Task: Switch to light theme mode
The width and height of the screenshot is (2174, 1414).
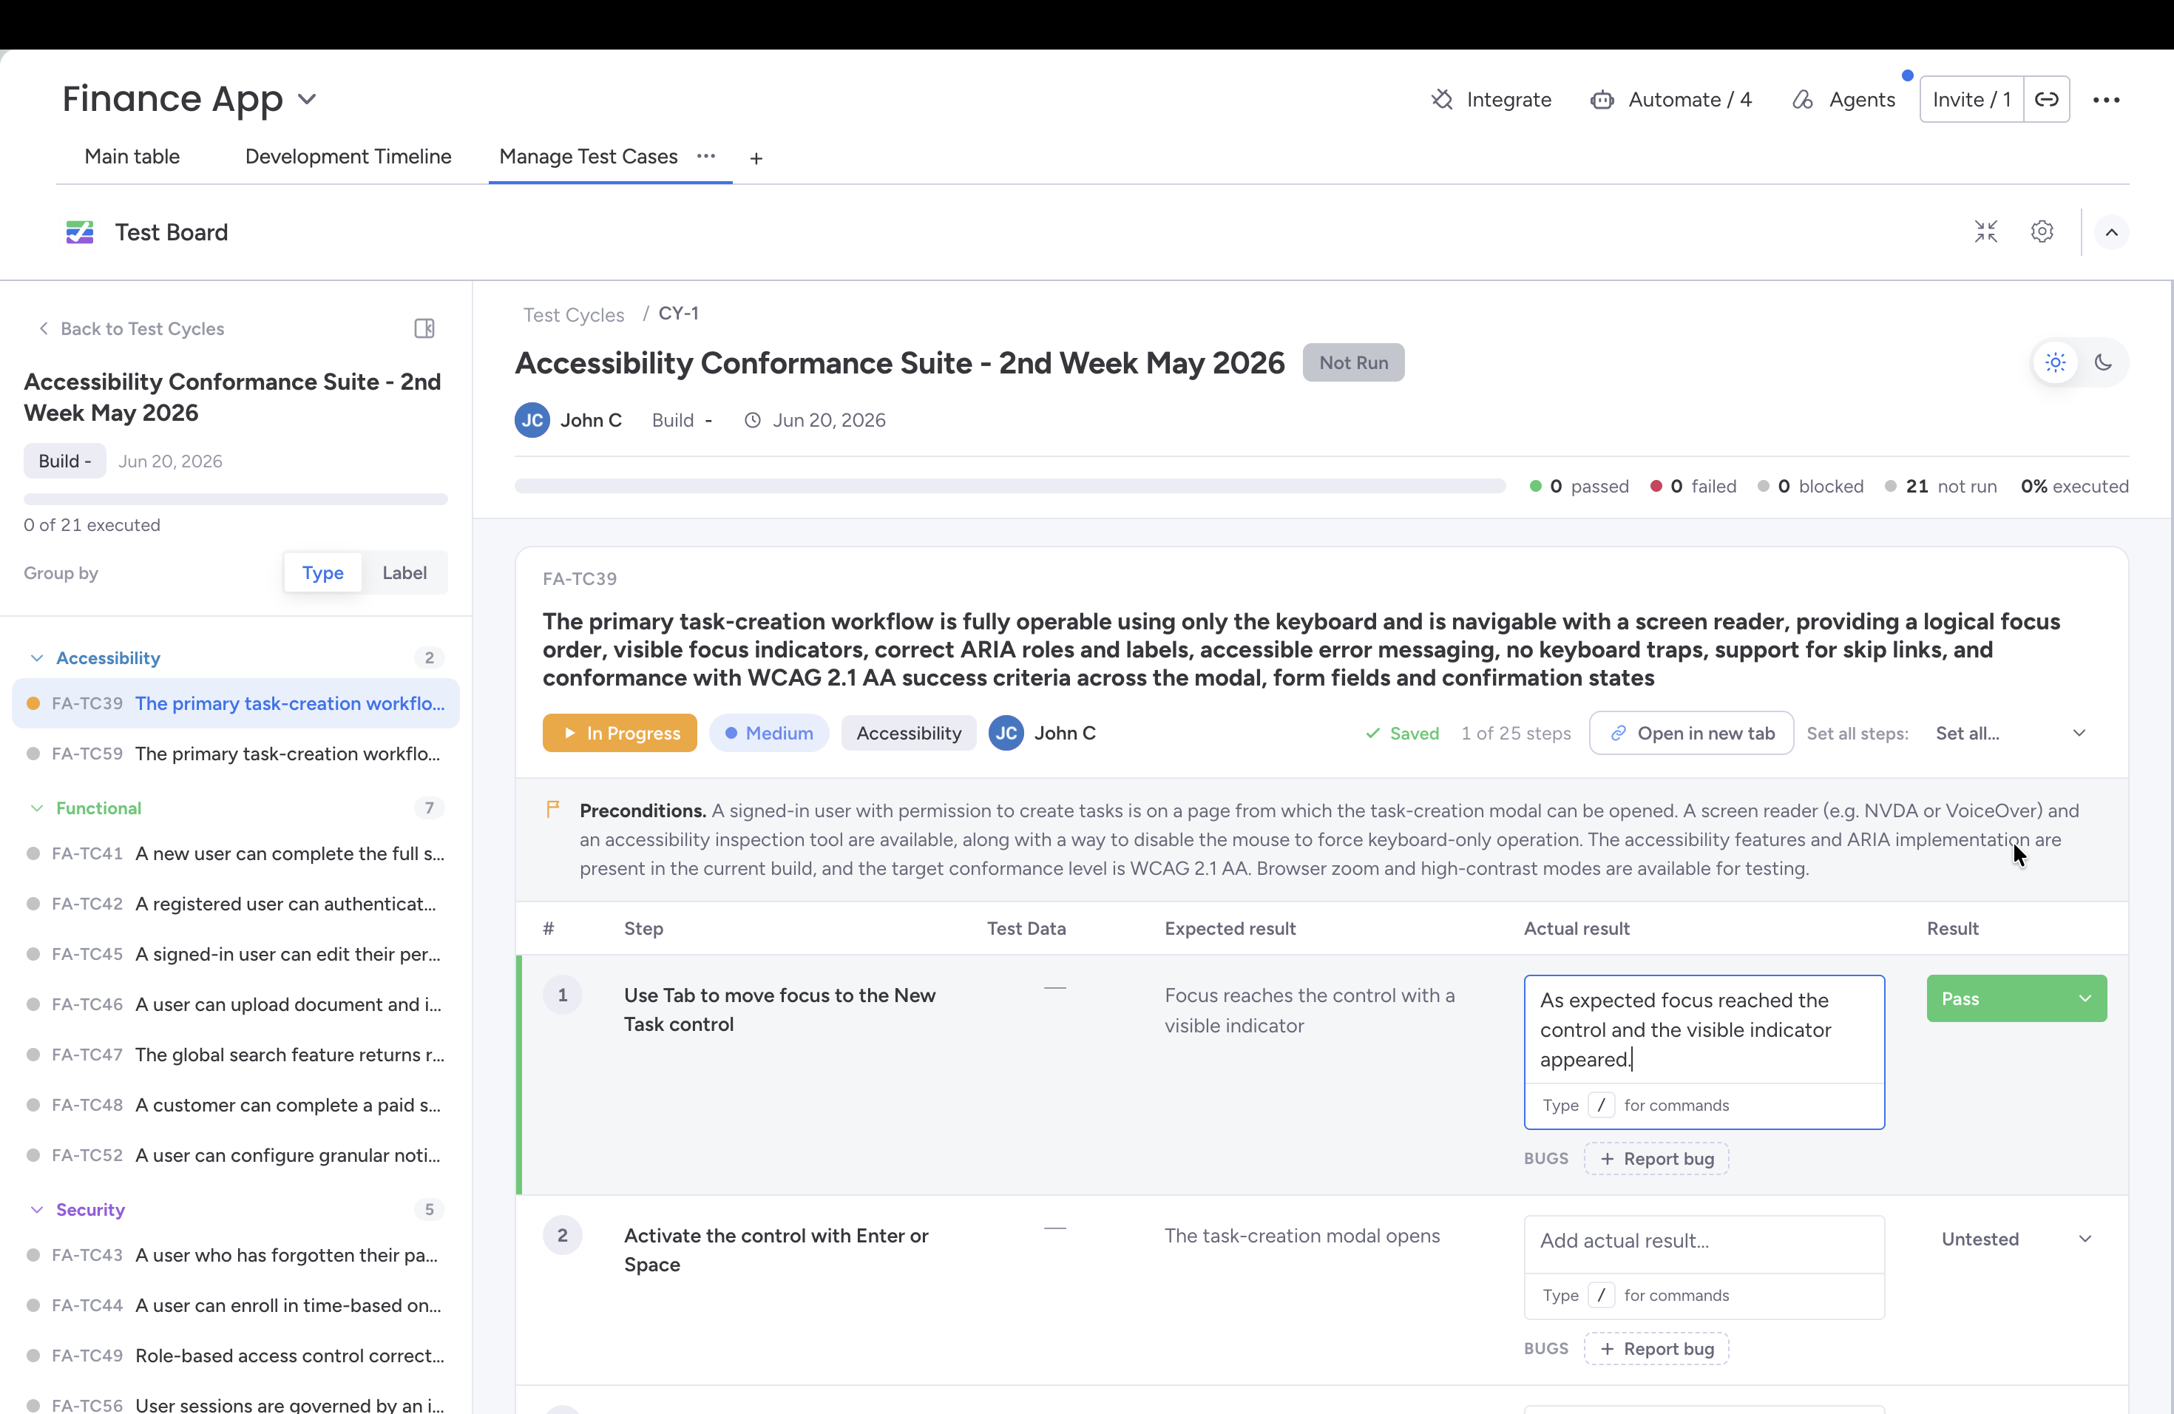Action: click(x=2055, y=362)
